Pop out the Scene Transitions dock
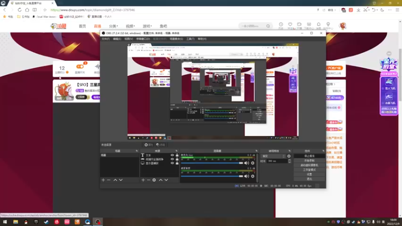The width and height of the screenshot is (402, 226). (289, 151)
